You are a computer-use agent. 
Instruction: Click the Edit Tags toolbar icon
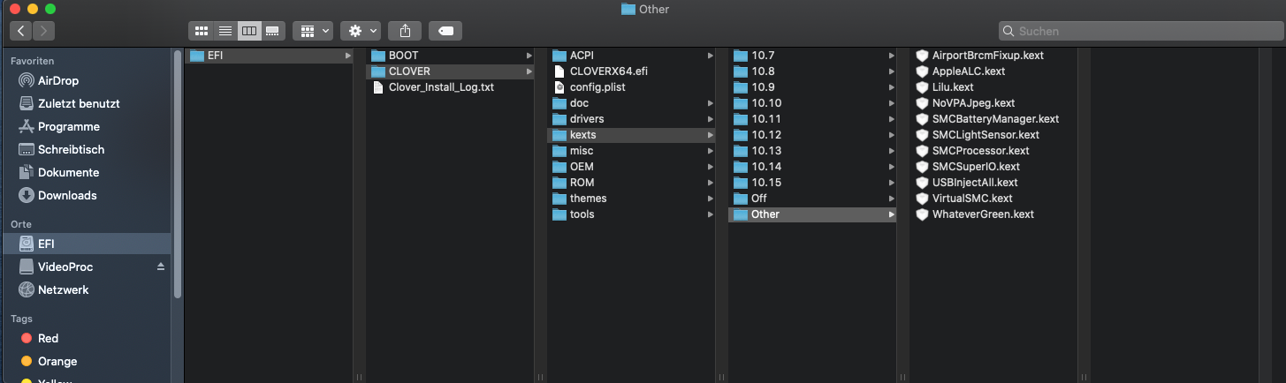pos(446,31)
